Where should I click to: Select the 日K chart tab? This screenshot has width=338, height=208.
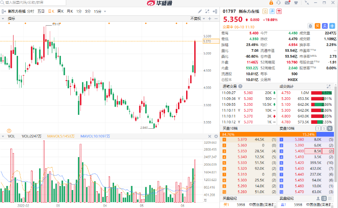tap(51, 11)
